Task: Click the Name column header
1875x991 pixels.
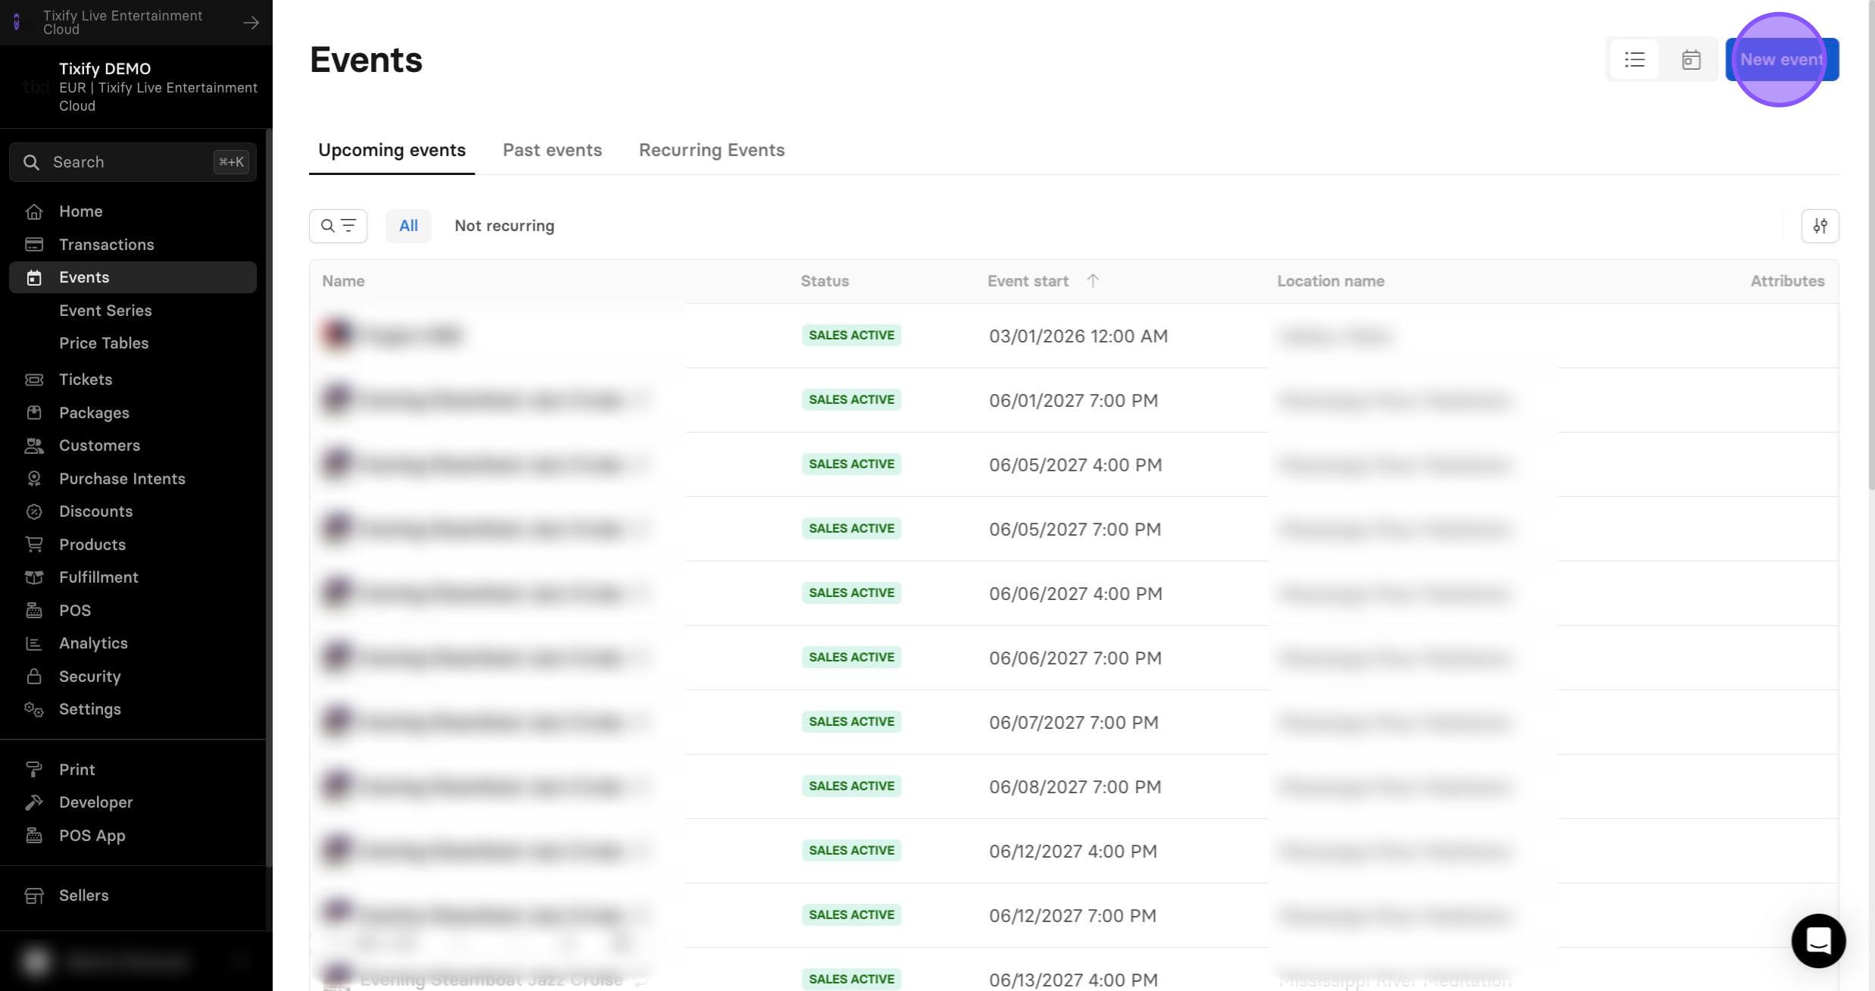Action: pyautogui.click(x=343, y=281)
